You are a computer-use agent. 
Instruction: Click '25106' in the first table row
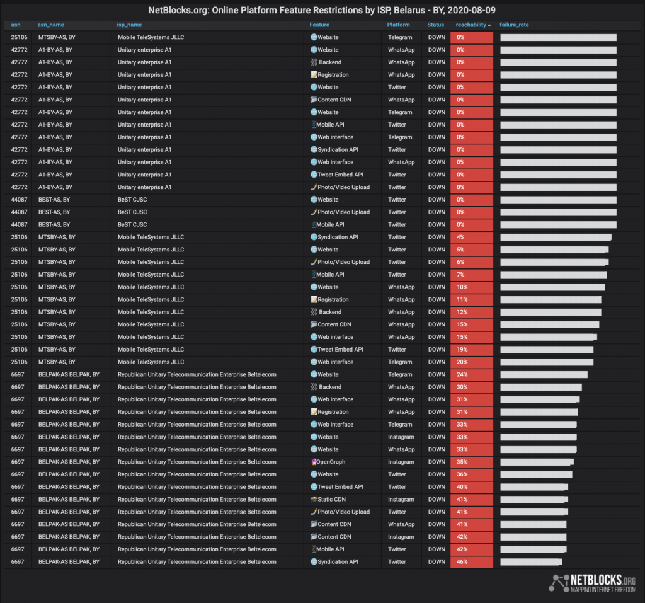tap(20, 37)
